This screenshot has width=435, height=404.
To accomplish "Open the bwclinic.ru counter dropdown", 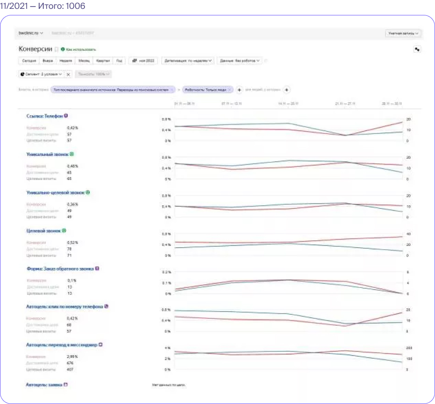I will click(31, 33).
